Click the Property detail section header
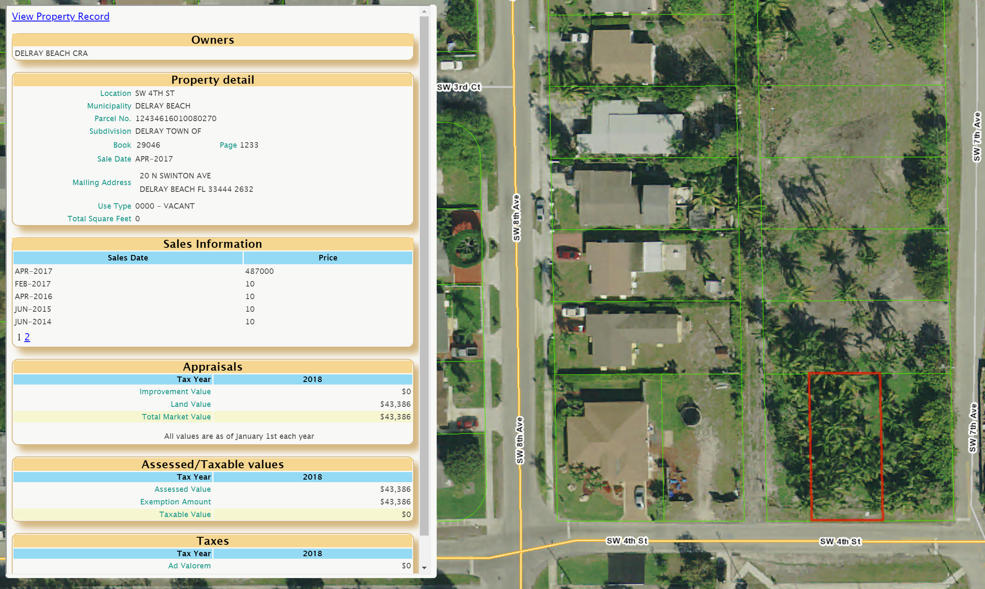 tap(212, 80)
